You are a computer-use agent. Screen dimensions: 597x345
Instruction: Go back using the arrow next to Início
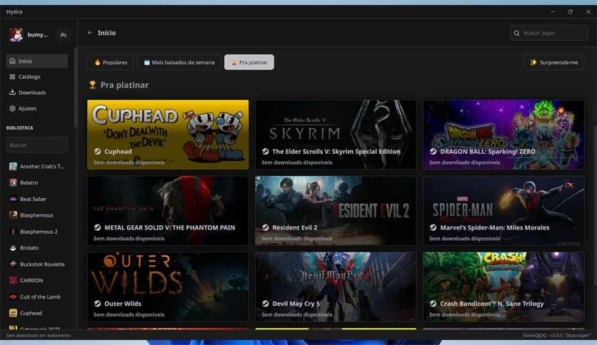click(x=90, y=33)
